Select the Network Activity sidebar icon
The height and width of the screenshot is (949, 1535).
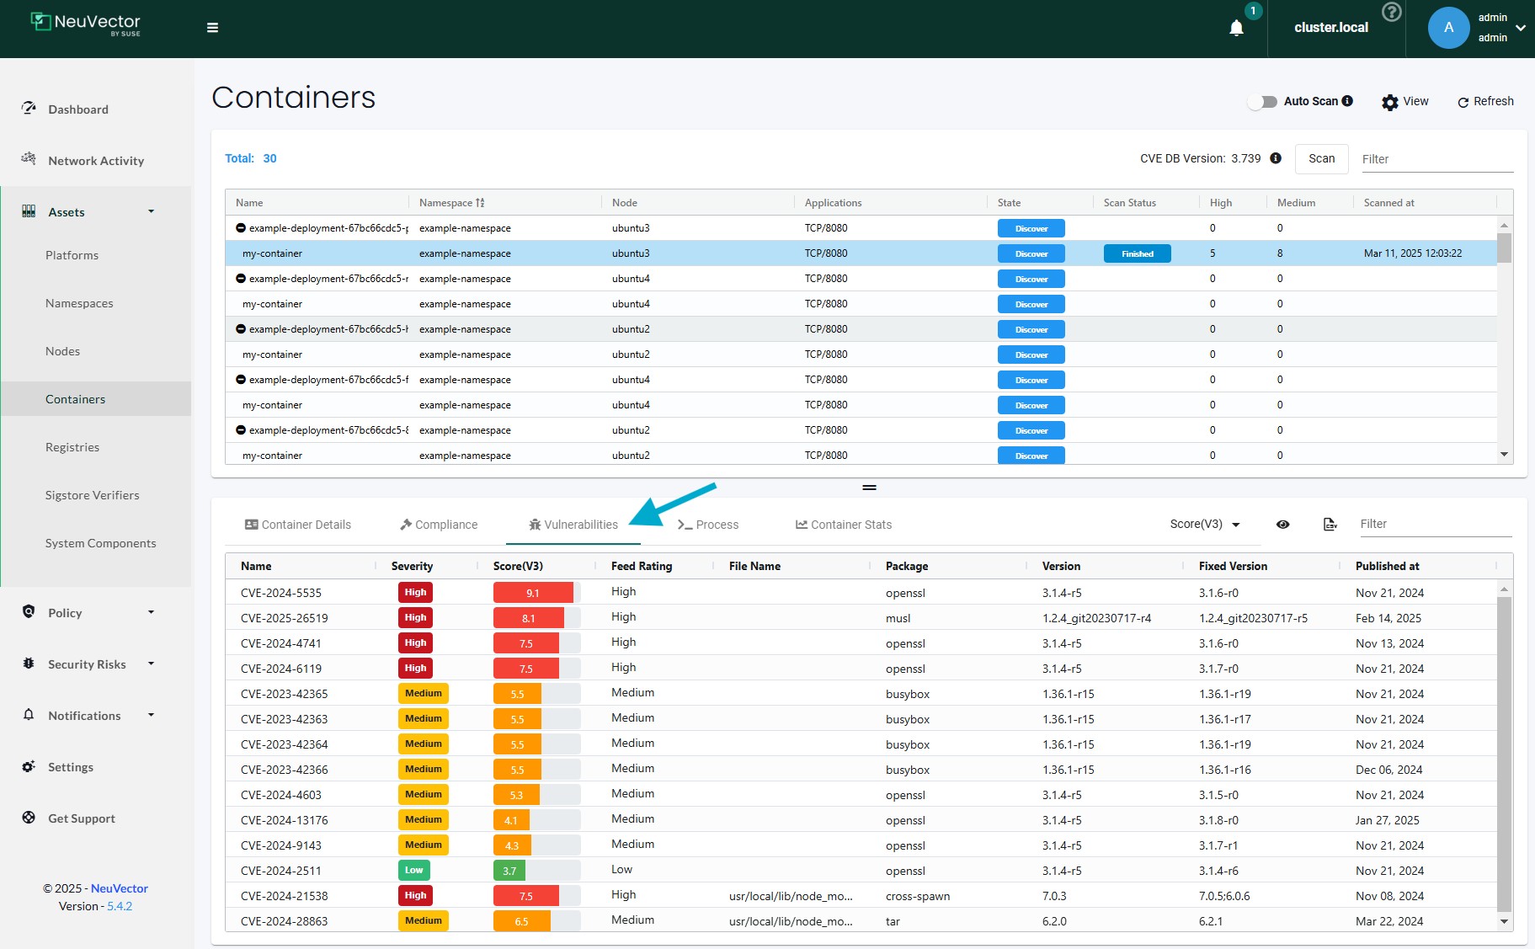[x=28, y=159]
